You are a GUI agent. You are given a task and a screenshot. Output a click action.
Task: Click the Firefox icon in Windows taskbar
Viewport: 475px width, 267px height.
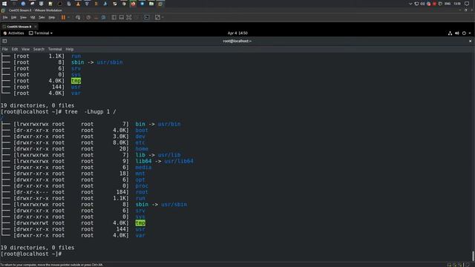(x=133, y=4)
